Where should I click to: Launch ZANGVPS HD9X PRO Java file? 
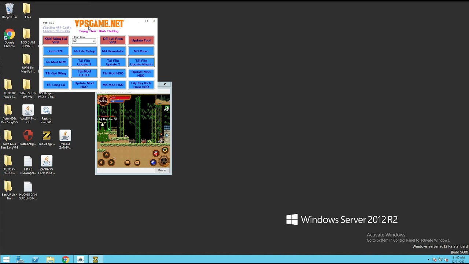46,165
